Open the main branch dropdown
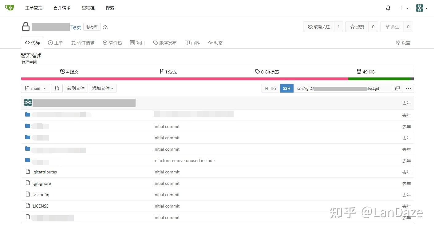Viewport: 434px width, 230px height. 35,88
